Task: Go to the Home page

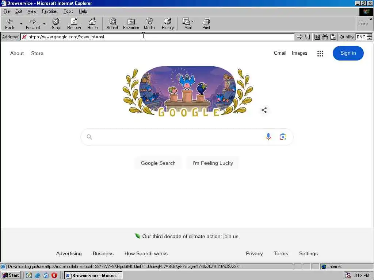Action: tap(92, 24)
